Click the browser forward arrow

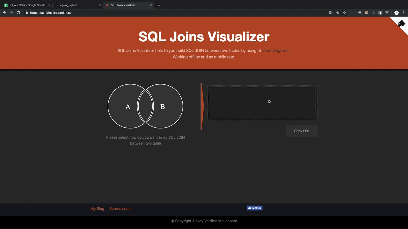[x=11, y=13]
